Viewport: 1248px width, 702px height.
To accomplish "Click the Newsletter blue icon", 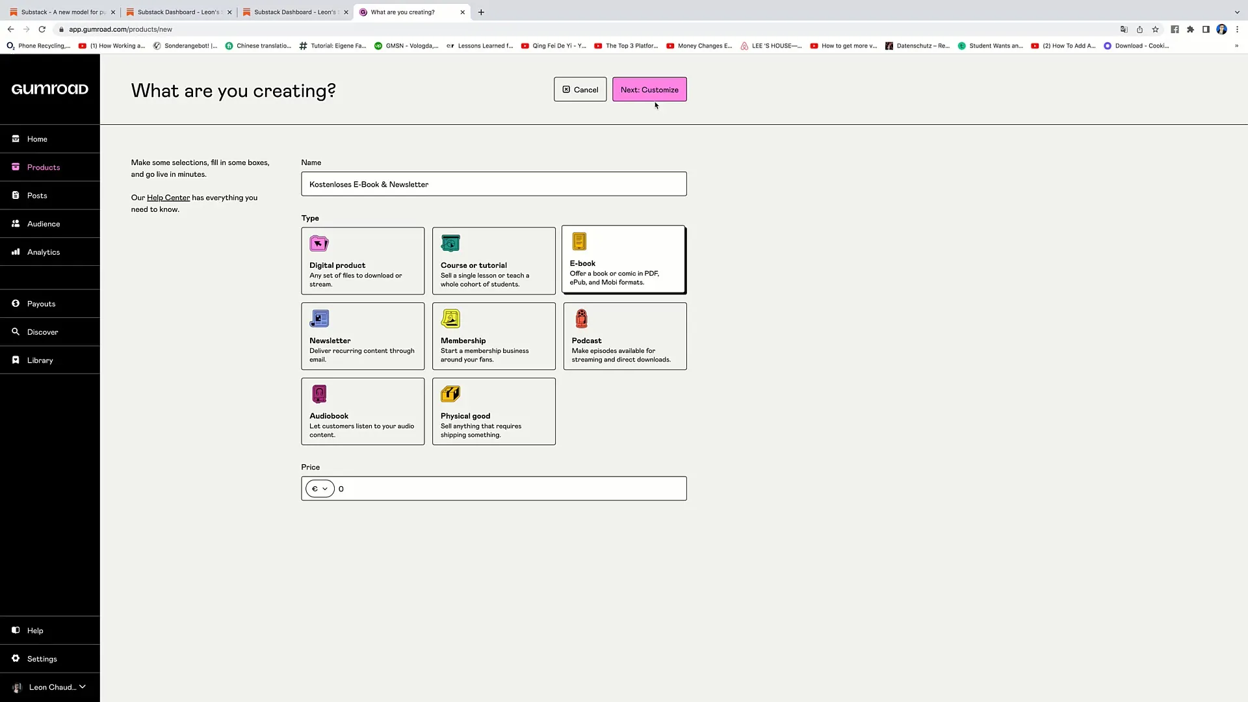I will click(319, 318).
